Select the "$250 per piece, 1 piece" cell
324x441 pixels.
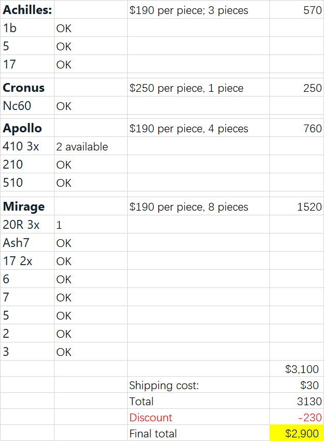click(x=198, y=88)
